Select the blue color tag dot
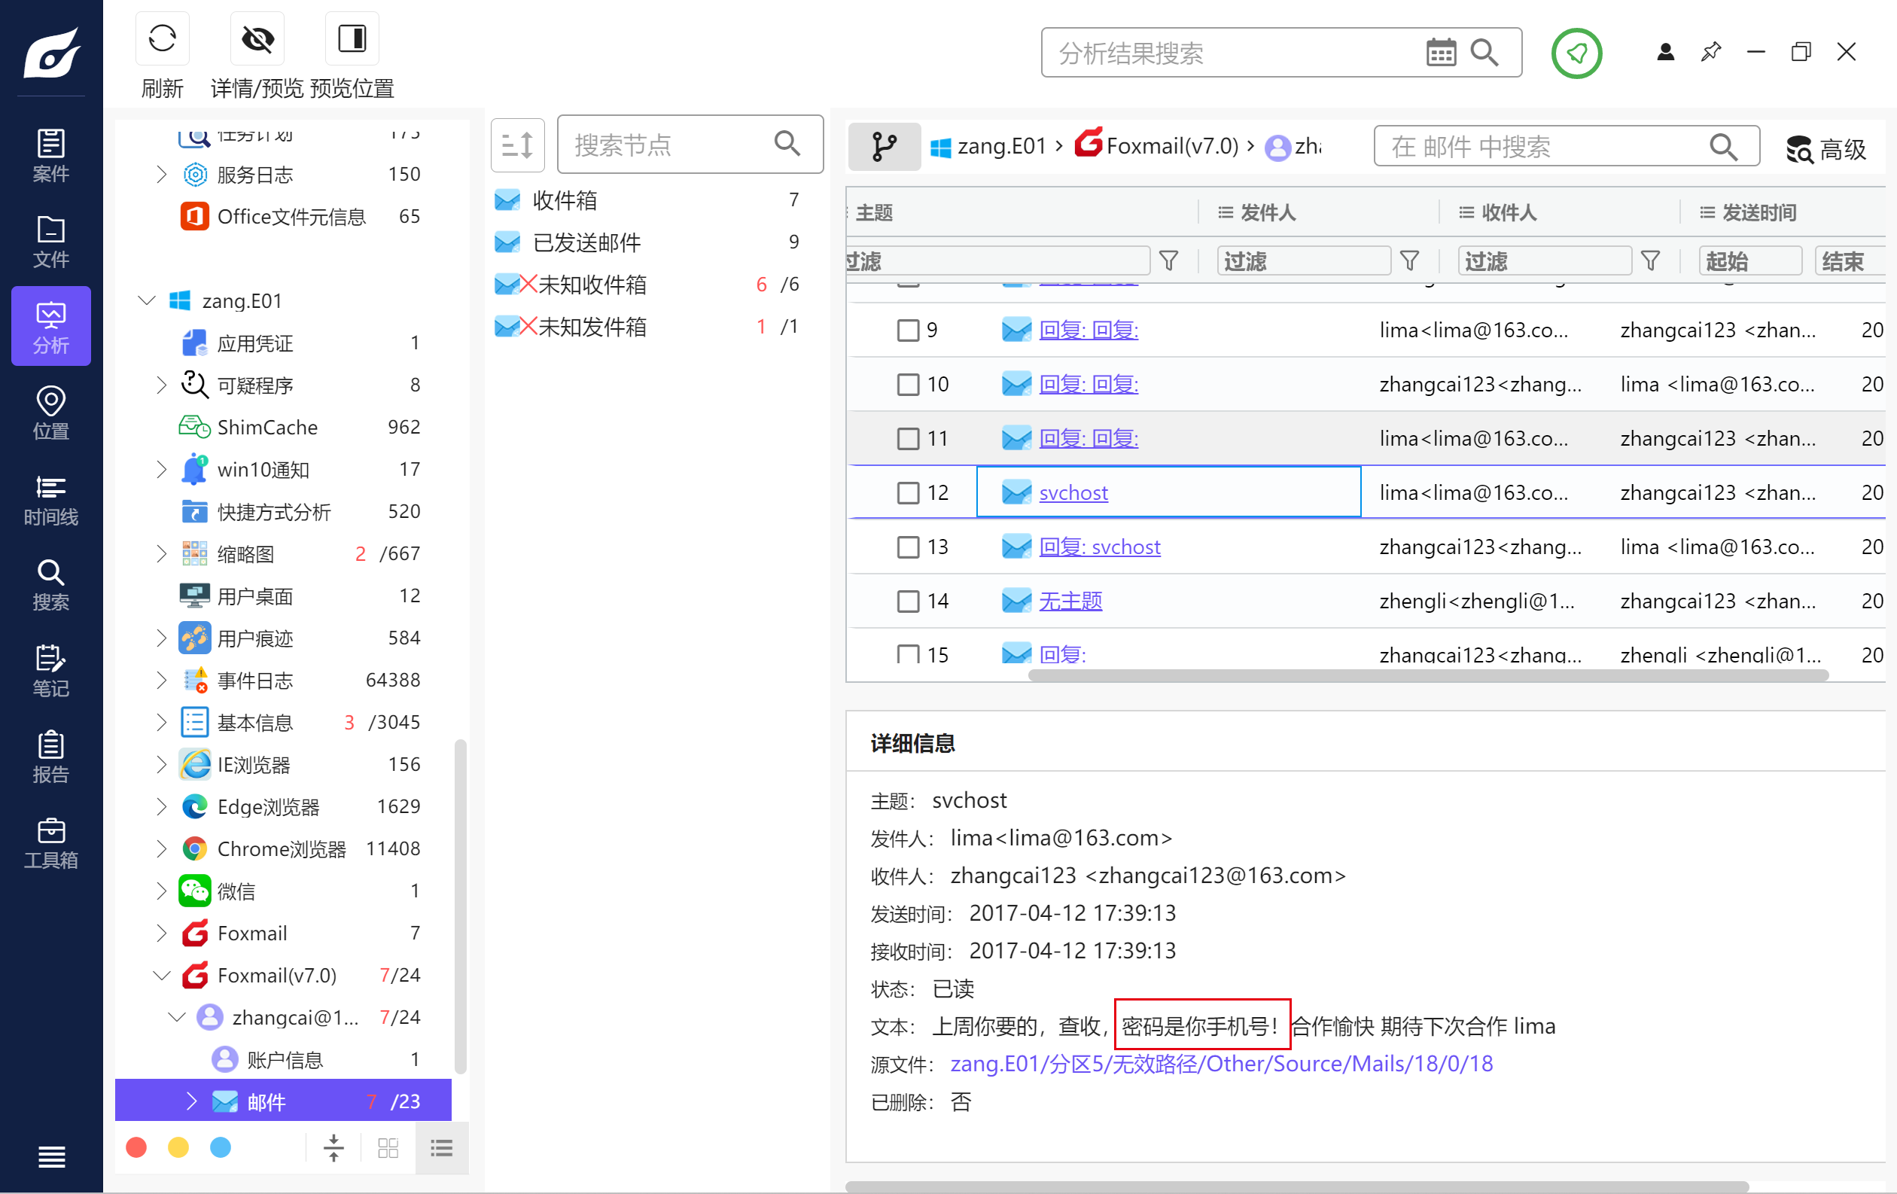The height and width of the screenshot is (1194, 1897). [x=221, y=1147]
